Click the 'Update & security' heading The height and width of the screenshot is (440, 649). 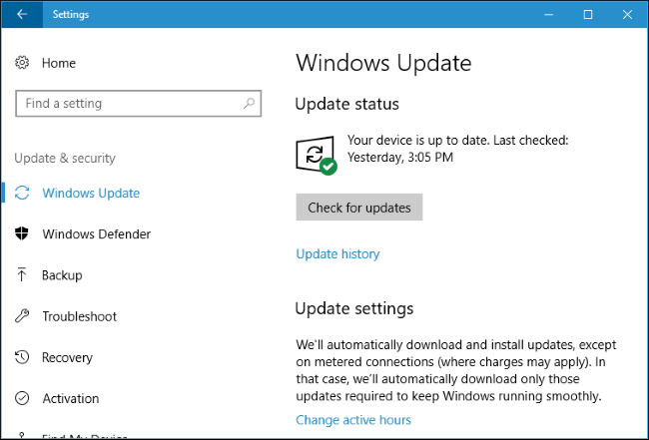(x=65, y=158)
